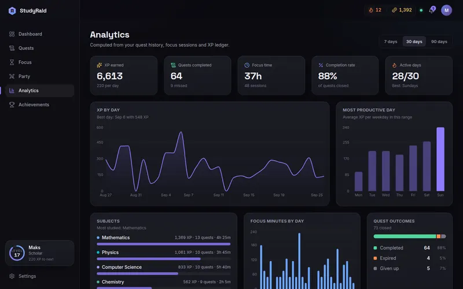The image size is (463, 289).
Task: Select Analytics in the sidebar
Action: point(39,91)
